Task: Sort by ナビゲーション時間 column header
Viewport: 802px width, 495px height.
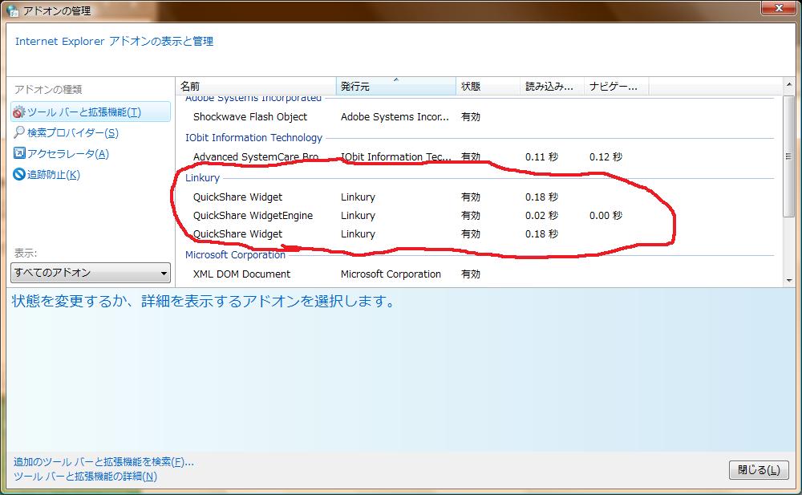Action: 616,86
